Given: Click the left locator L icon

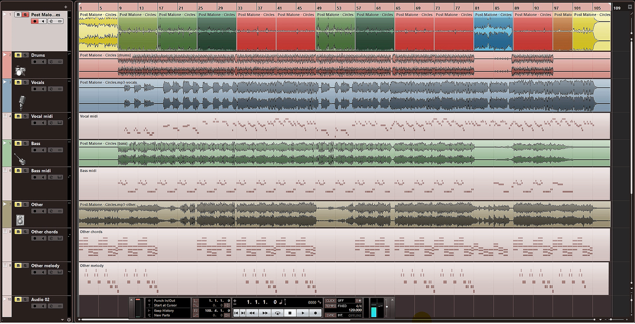Looking at the screenshot, I should pyautogui.click(x=196, y=301).
